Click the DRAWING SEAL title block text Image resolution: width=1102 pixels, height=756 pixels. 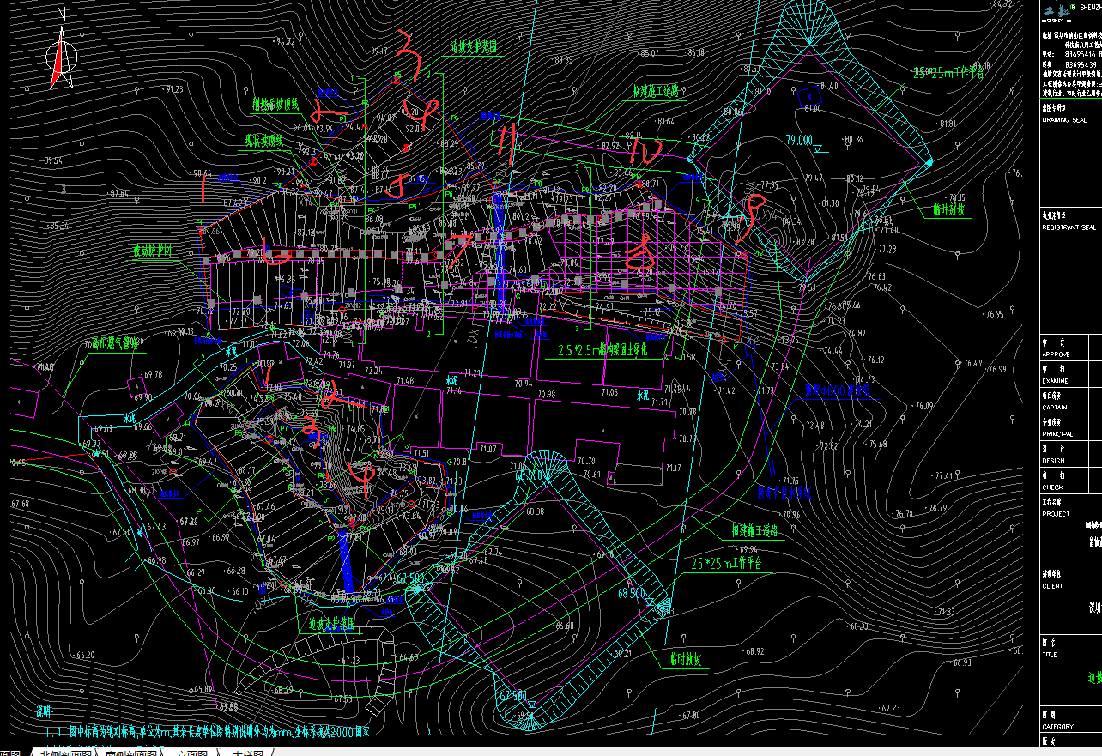click(1063, 120)
